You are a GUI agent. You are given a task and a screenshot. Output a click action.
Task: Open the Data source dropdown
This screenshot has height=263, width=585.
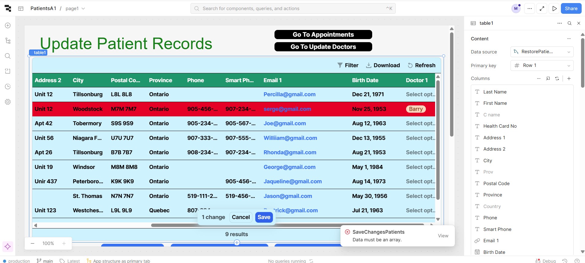coord(542,52)
